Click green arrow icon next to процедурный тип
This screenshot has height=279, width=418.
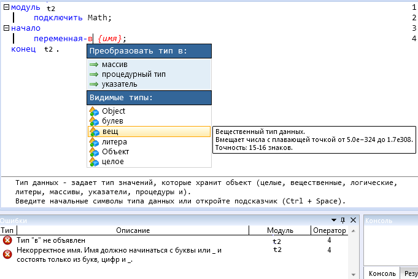point(94,74)
